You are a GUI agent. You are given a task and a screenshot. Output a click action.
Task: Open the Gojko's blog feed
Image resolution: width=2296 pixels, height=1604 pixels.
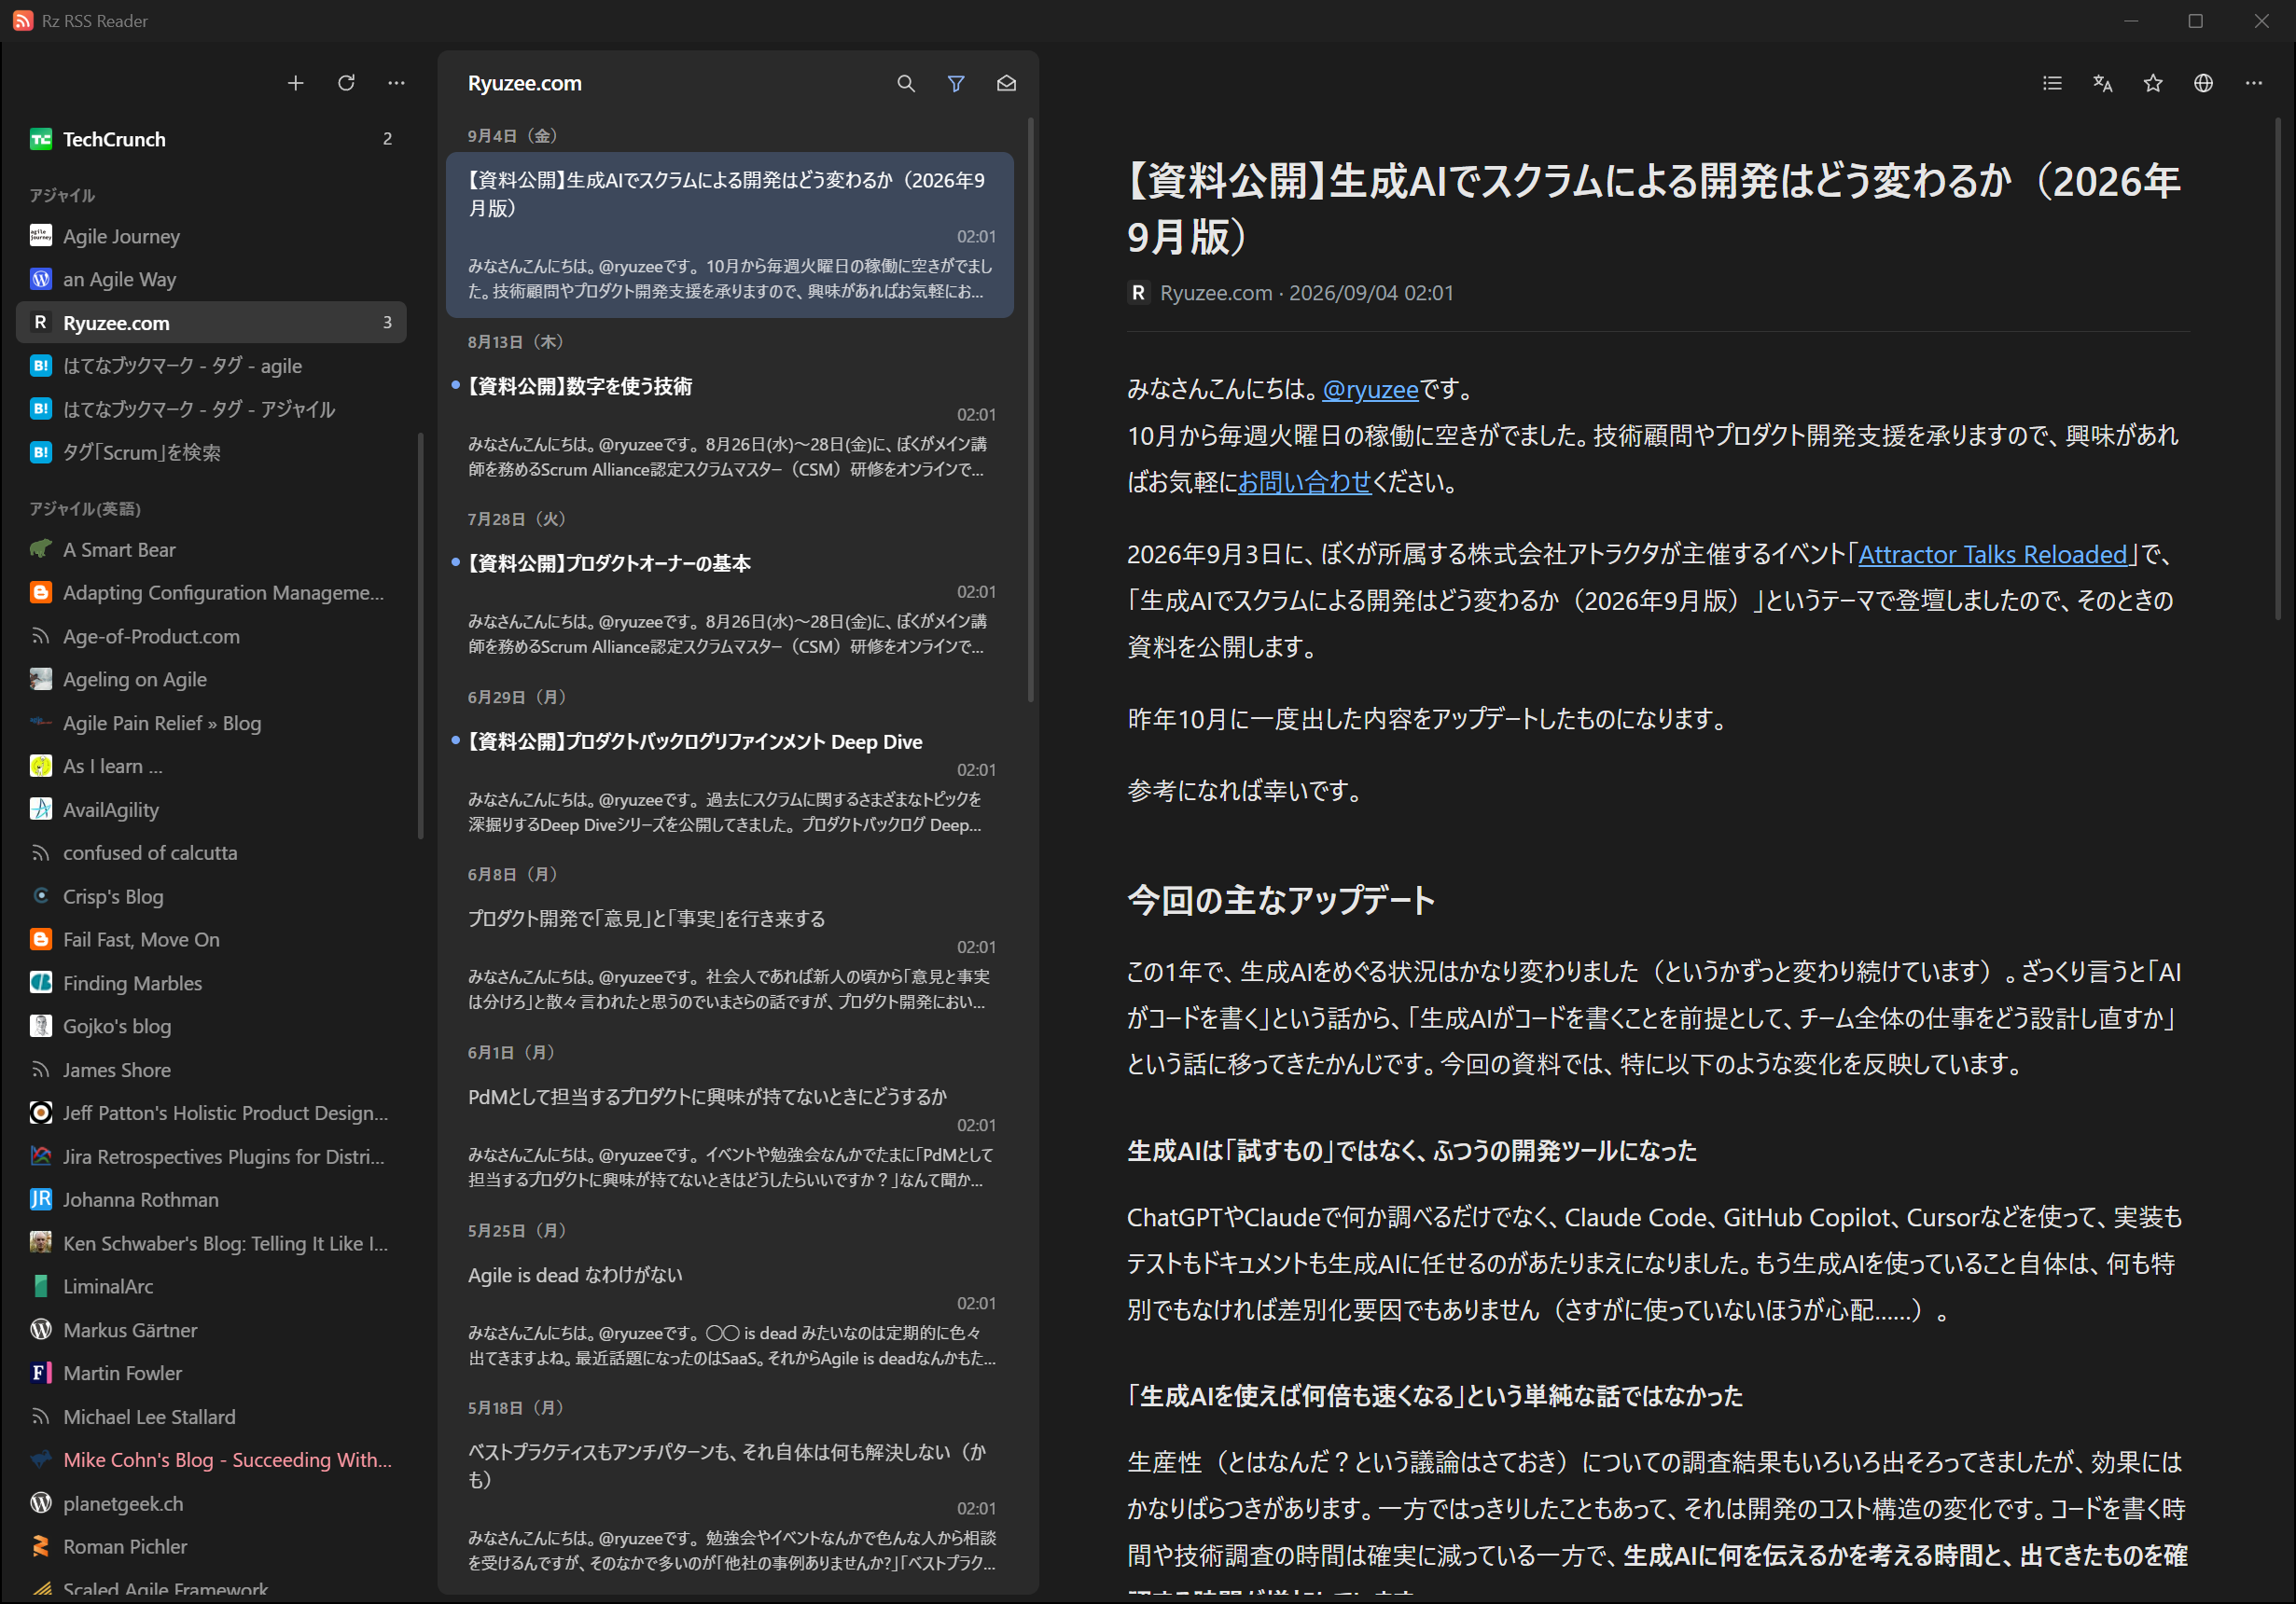point(211,1027)
